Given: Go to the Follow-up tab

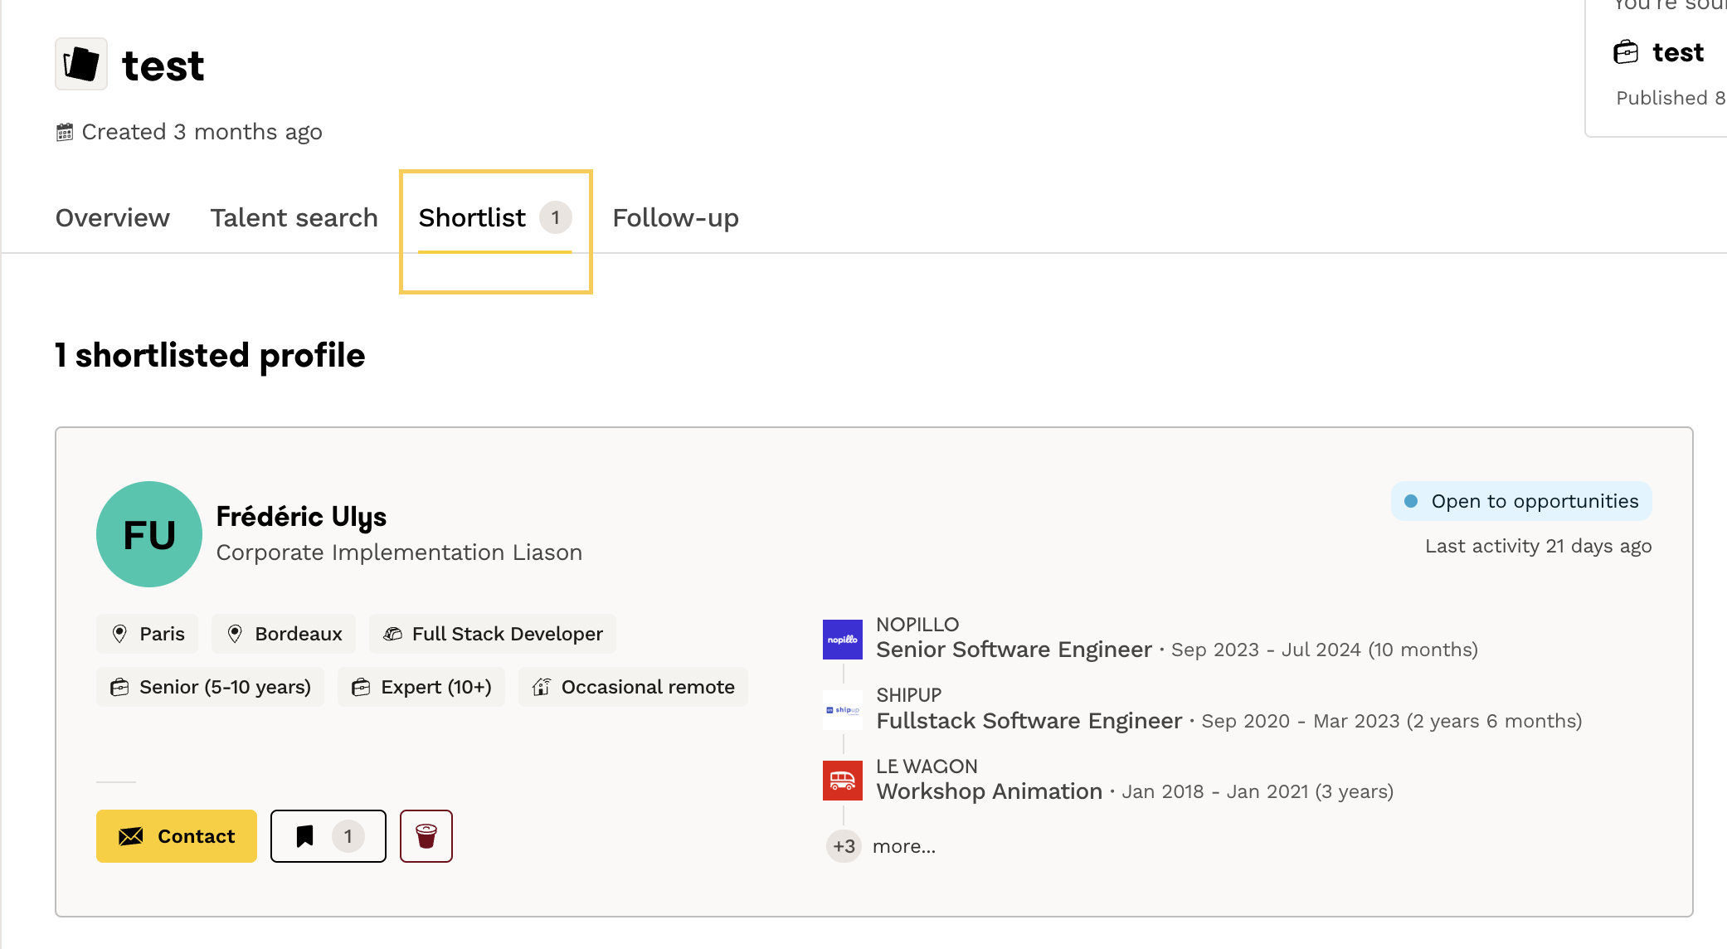Looking at the screenshot, I should coord(675,217).
